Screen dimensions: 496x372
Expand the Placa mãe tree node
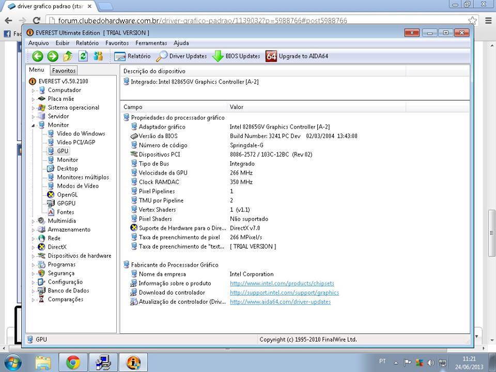pos(33,99)
